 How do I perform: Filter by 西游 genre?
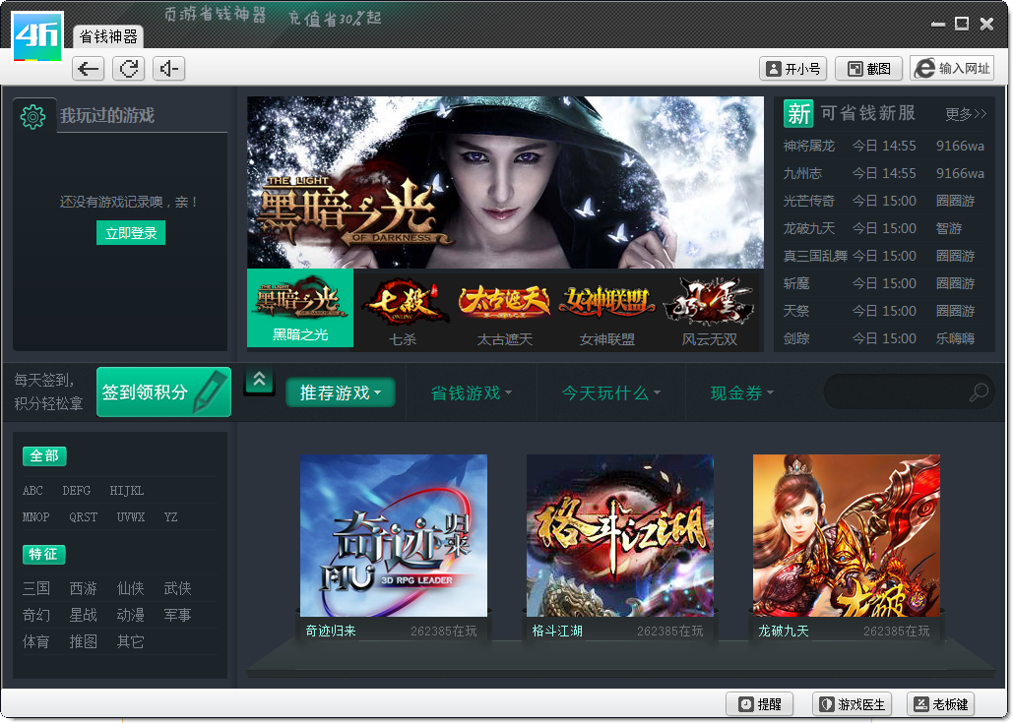(x=84, y=588)
